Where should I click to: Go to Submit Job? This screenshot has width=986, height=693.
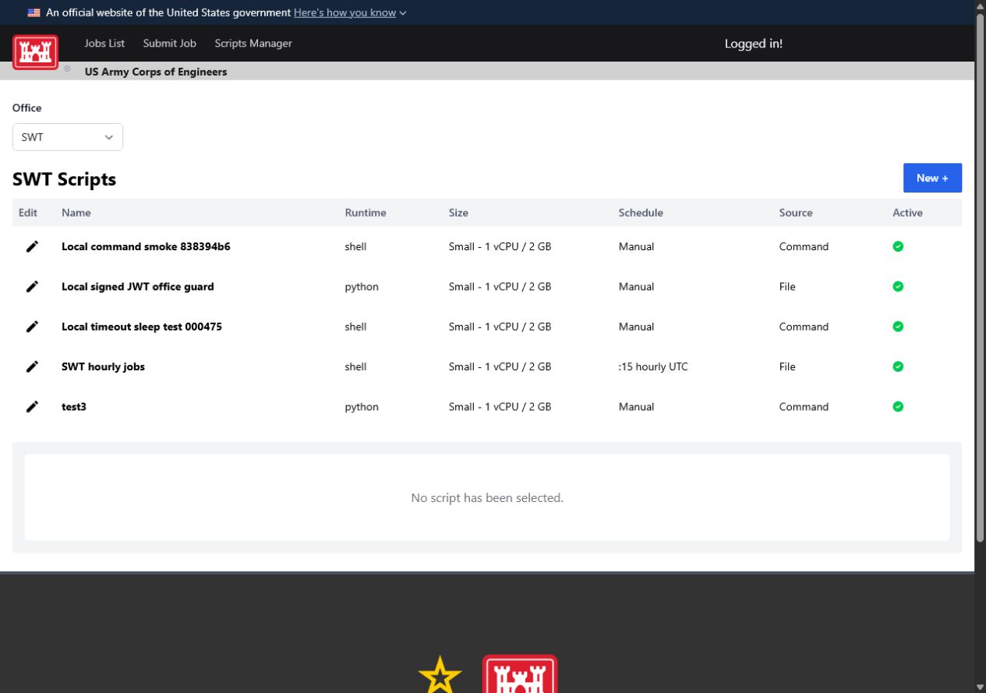[170, 44]
